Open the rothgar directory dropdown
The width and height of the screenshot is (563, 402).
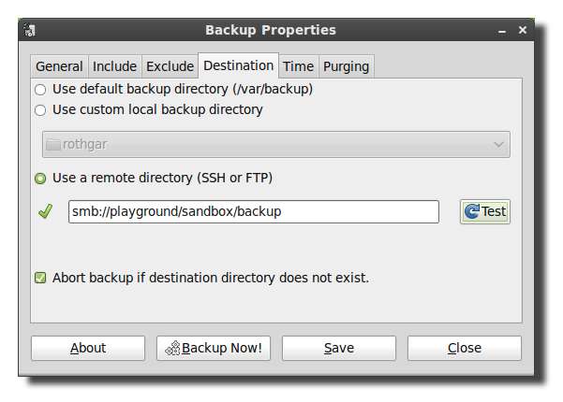[276, 145]
